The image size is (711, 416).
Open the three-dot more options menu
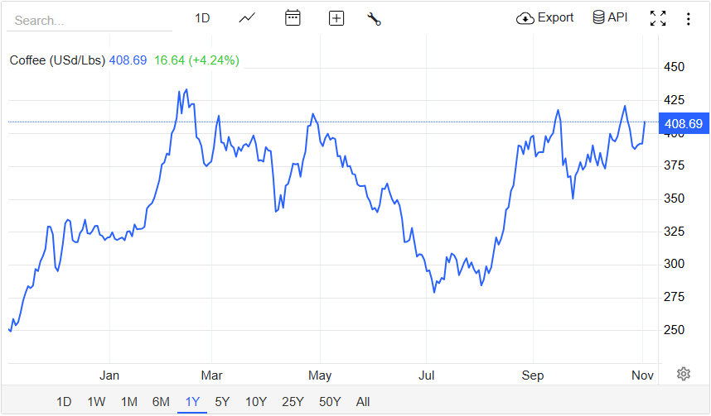coord(688,18)
